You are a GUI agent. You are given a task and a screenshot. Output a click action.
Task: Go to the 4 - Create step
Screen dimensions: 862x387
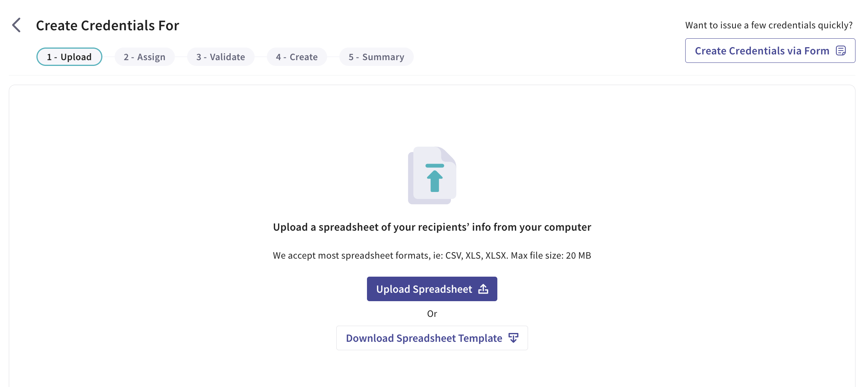click(x=297, y=56)
